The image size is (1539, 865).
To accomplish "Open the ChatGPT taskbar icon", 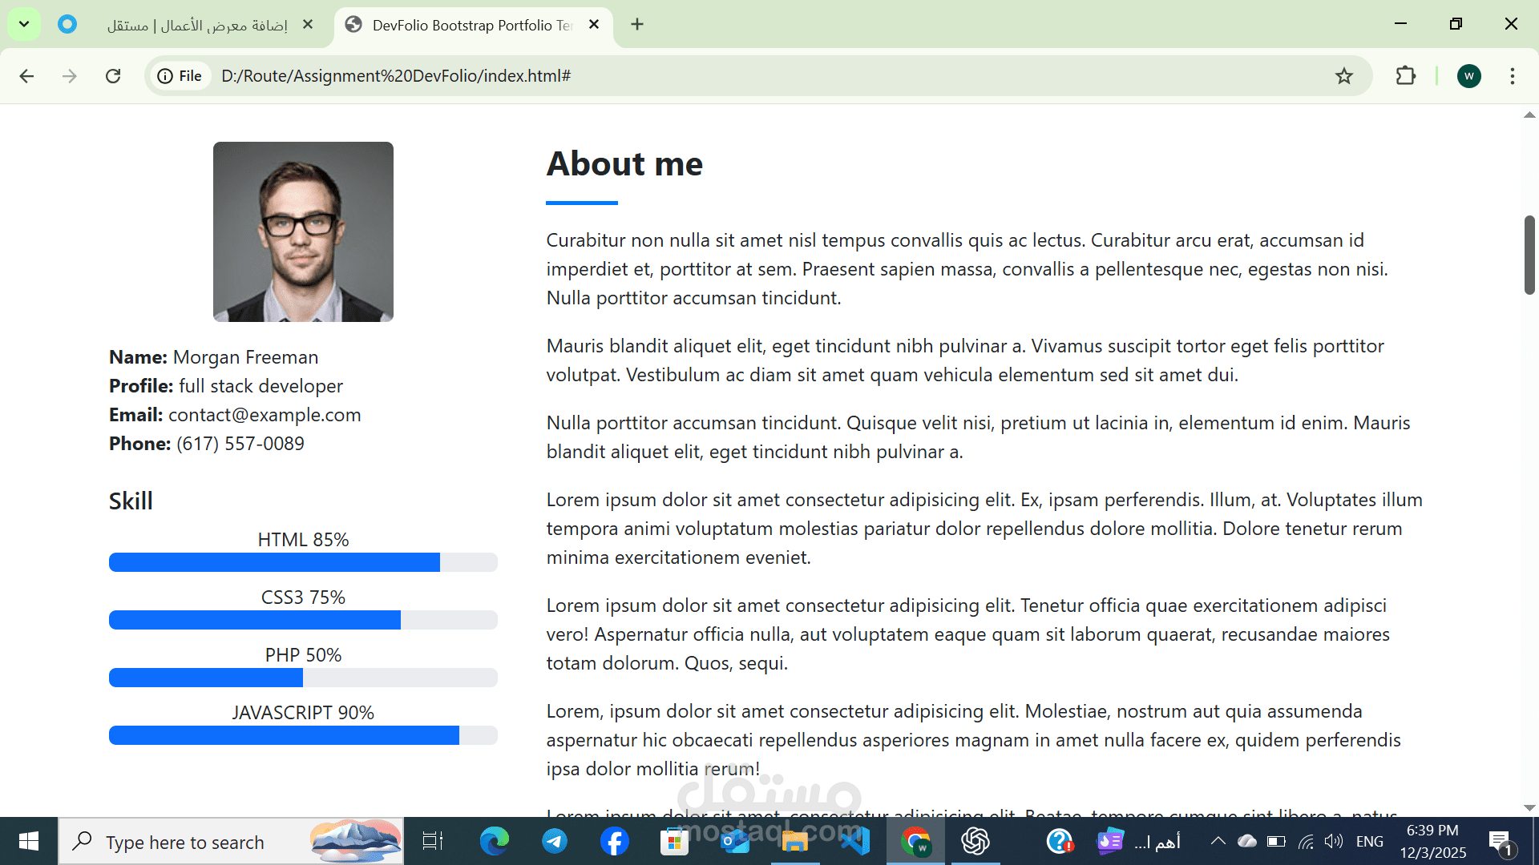I will point(976,842).
